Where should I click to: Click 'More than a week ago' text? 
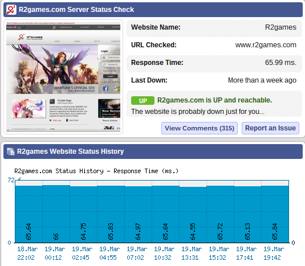point(262,80)
